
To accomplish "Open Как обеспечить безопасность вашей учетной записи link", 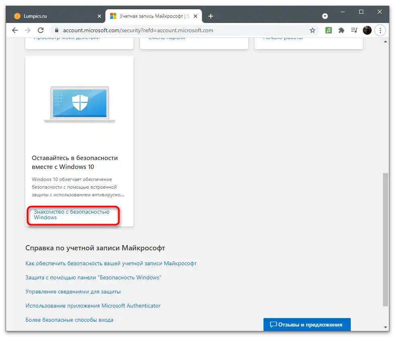I will 111,263.
